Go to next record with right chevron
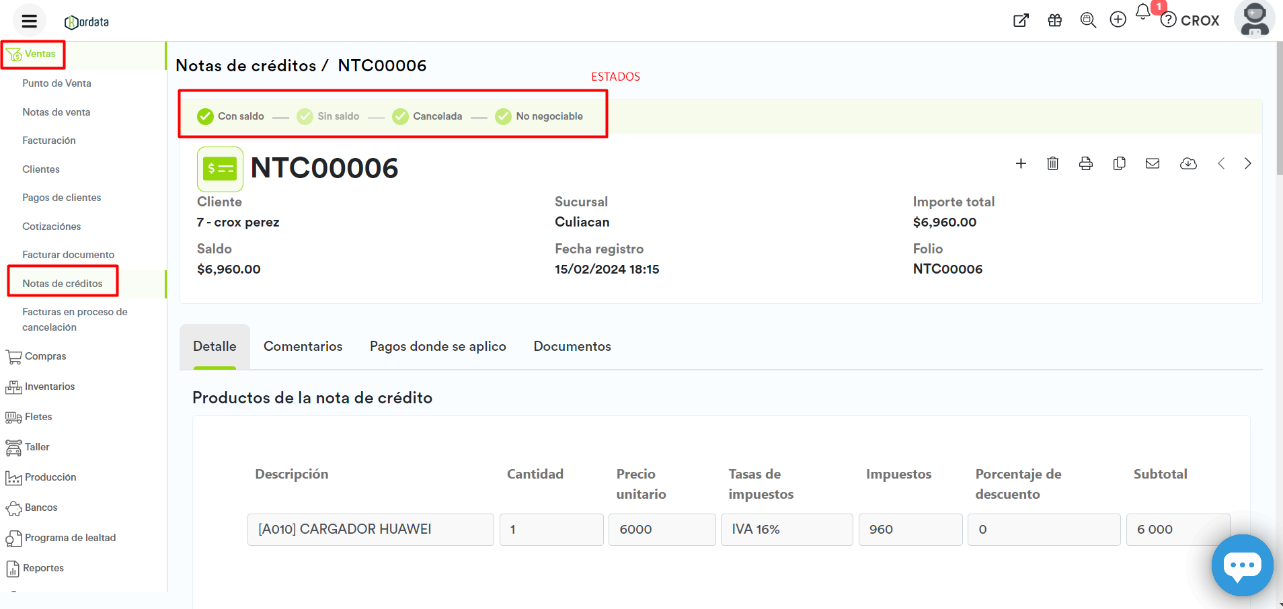This screenshot has height=609, width=1283. point(1247,163)
